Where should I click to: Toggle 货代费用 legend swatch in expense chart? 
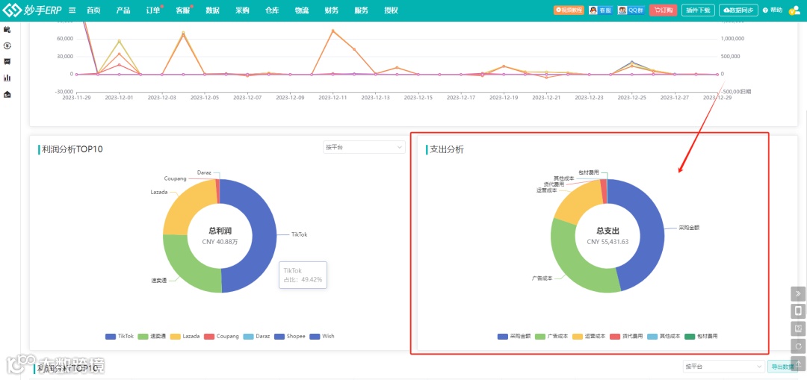tap(616, 336)
